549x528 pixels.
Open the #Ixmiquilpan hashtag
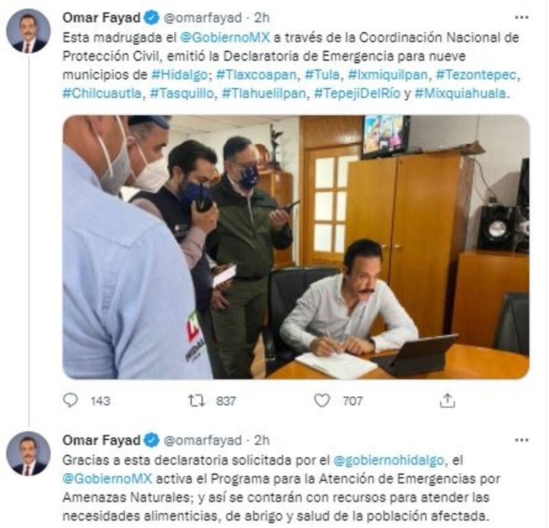(388, 75)
